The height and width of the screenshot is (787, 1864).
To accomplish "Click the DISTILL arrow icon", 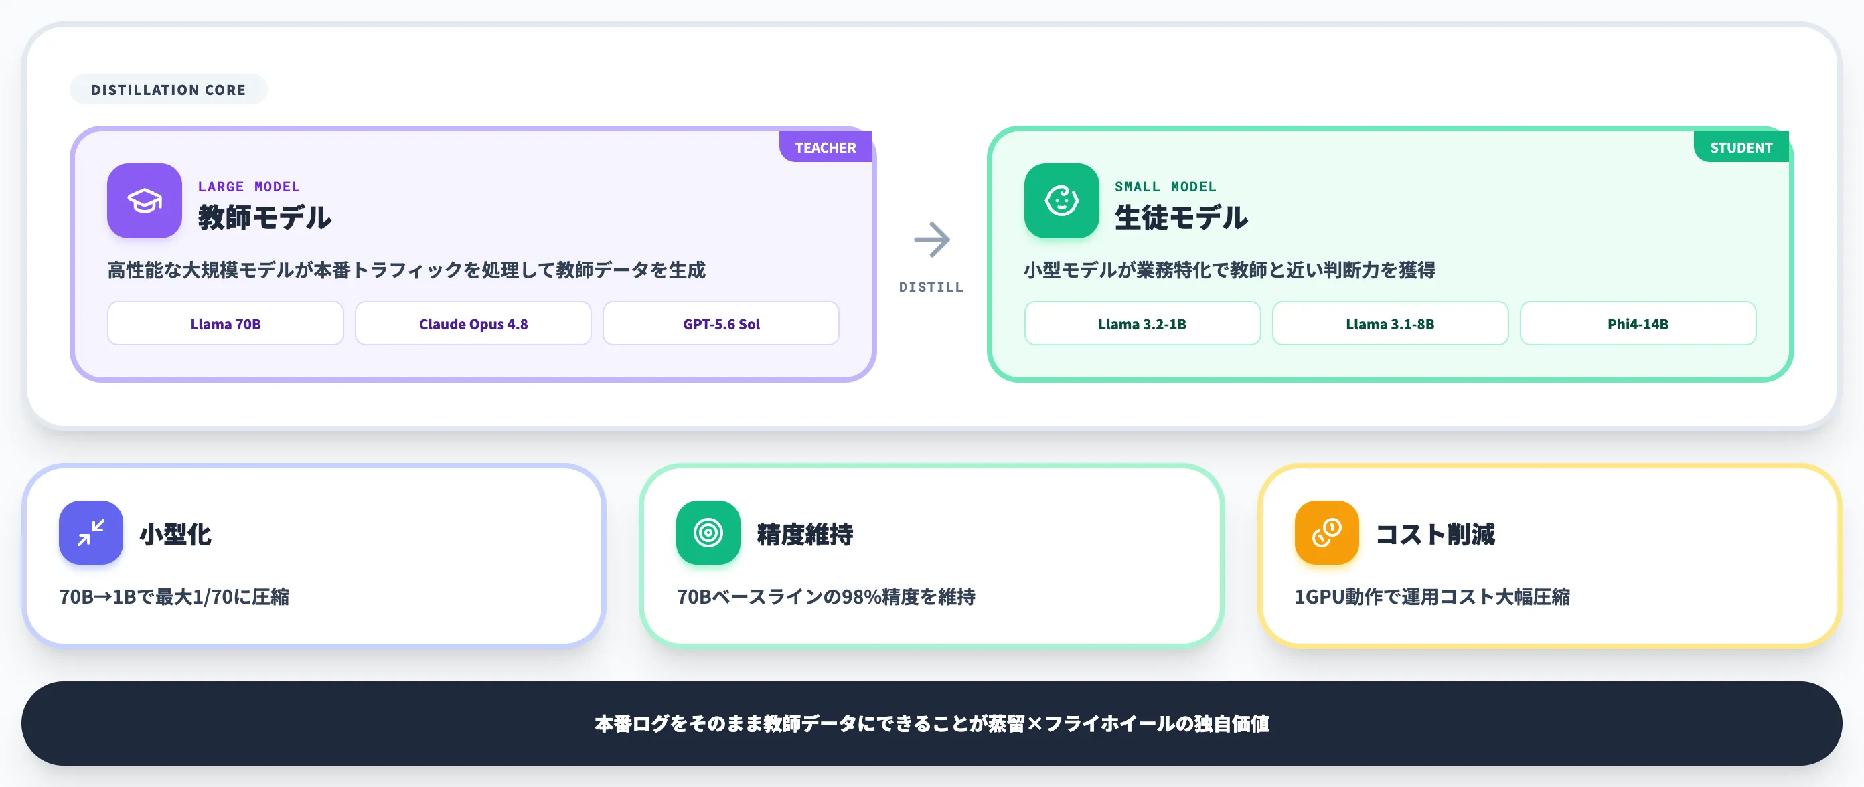I will [x=931, y=240].
